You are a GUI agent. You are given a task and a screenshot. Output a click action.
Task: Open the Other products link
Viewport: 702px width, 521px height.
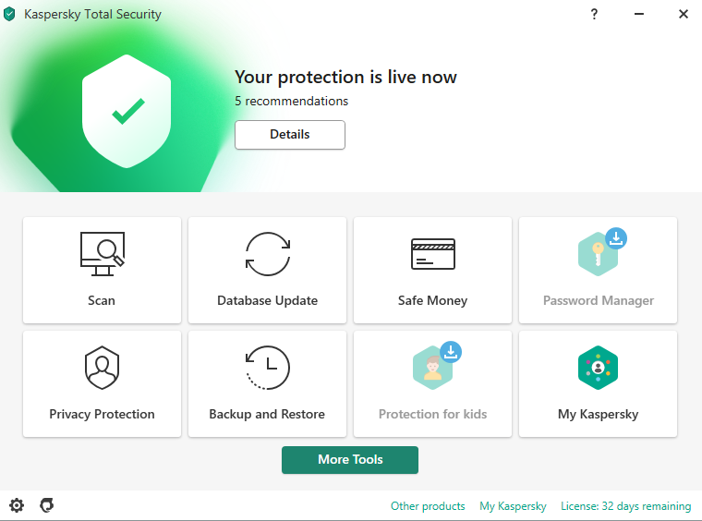[428, 506]
